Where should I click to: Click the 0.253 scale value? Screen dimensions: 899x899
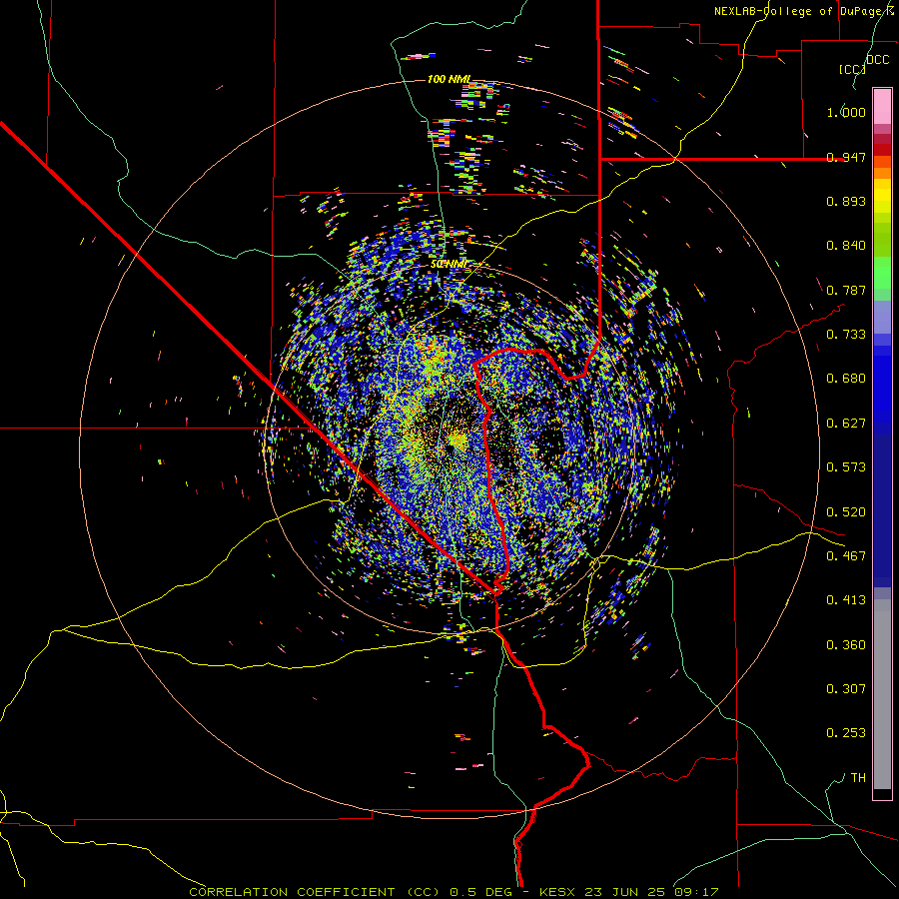pos(846,733)
